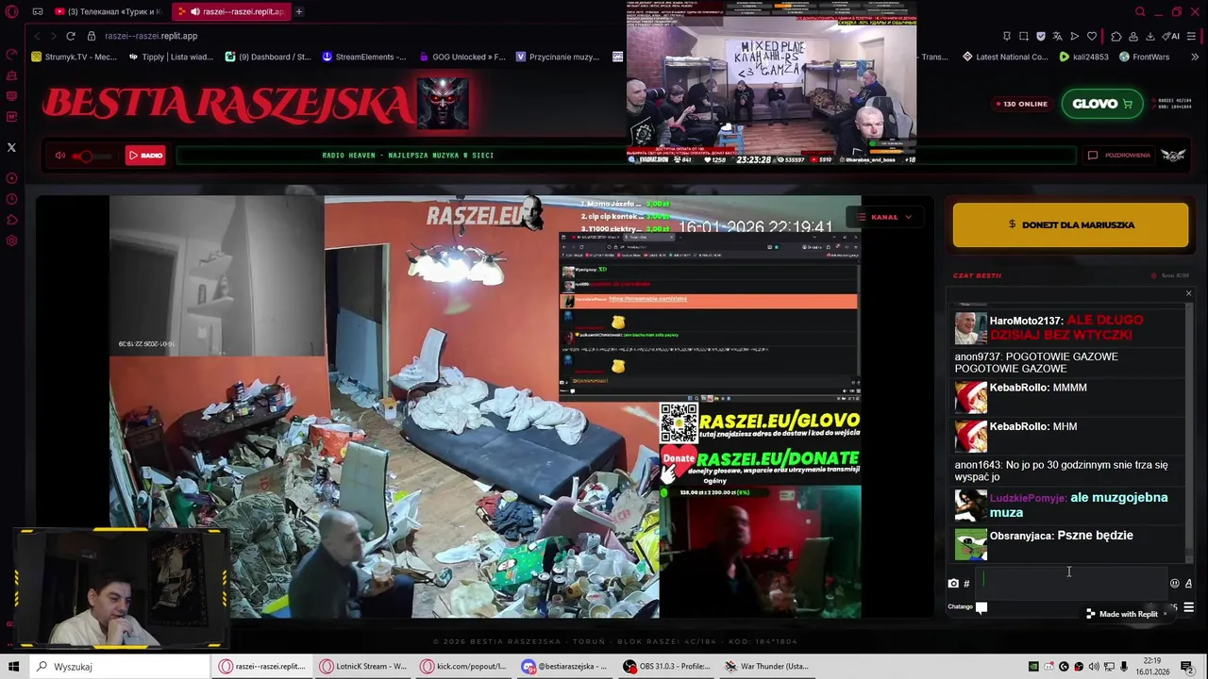1208x679 pixels.
Task: Switch to OBS 31.0.3 taskbar window
Action: pos(666,667)
